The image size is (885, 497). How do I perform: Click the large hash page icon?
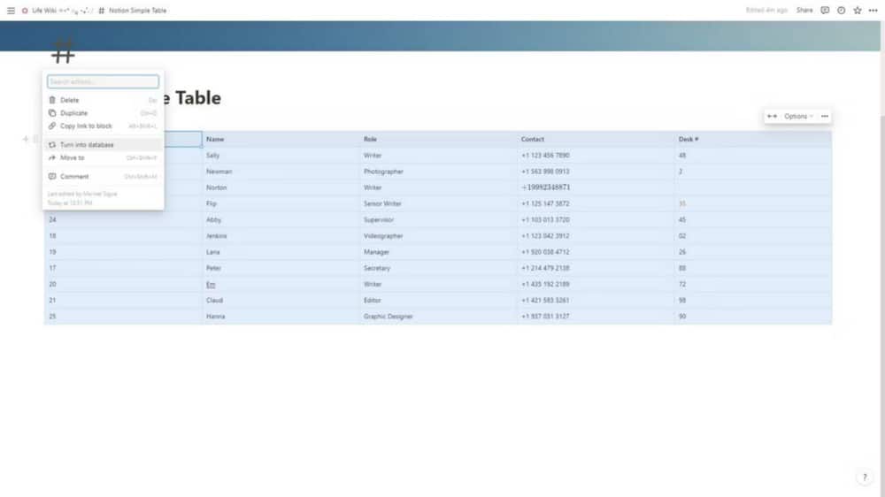tap(63, 51)
